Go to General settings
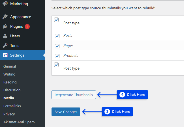Image resolution: width=184 pixels, height=127 pixels. click(10, 66)
